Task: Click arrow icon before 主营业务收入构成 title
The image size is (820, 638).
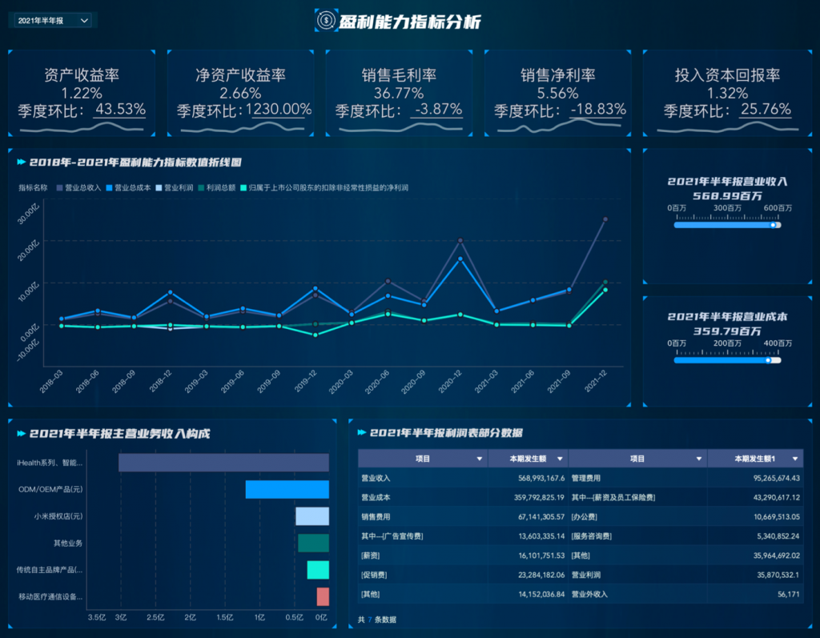Action: [22, 434]
